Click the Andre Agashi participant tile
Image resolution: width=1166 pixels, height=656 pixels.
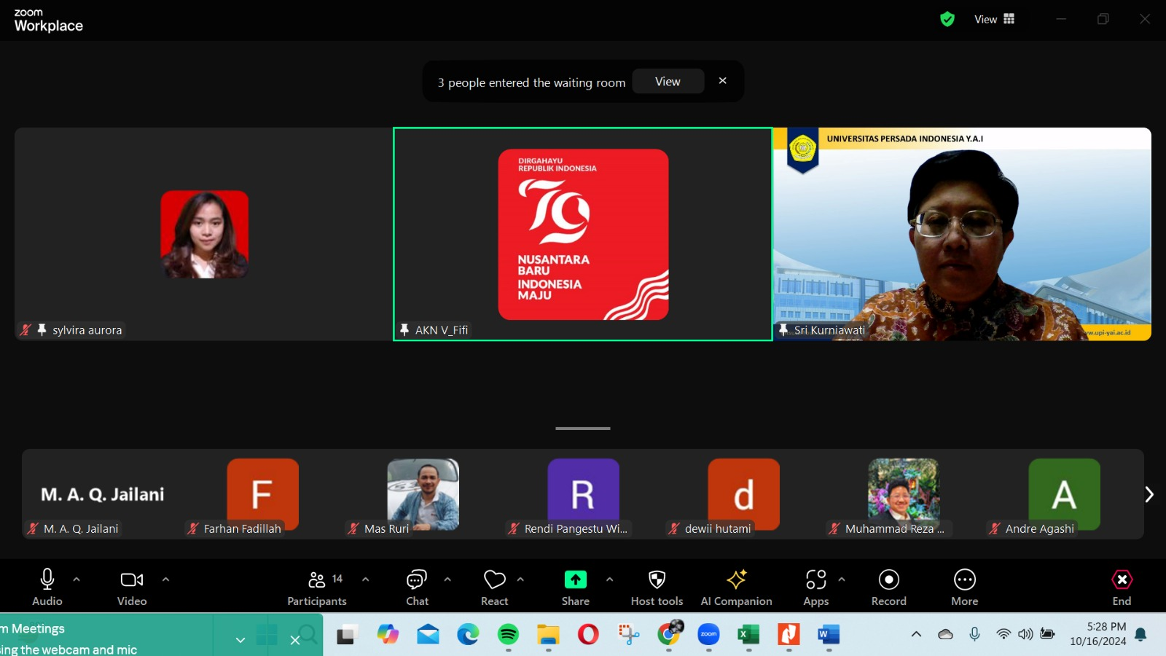point(1064,494)
